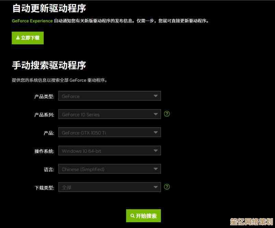The width and height of the screenshot is (275, 228).
Task: Open the 产品类型 dropdown showing GeForce
Action: click(x=109, y=96)
